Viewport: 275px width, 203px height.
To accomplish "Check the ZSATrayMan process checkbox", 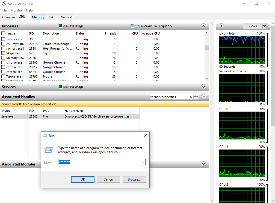I will point(3,44).
